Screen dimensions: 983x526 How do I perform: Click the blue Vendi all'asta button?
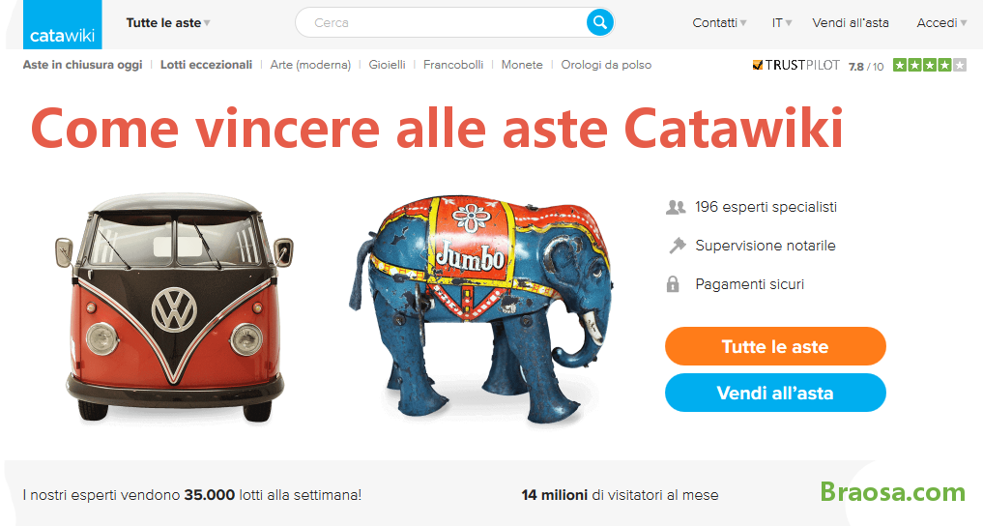775,393
